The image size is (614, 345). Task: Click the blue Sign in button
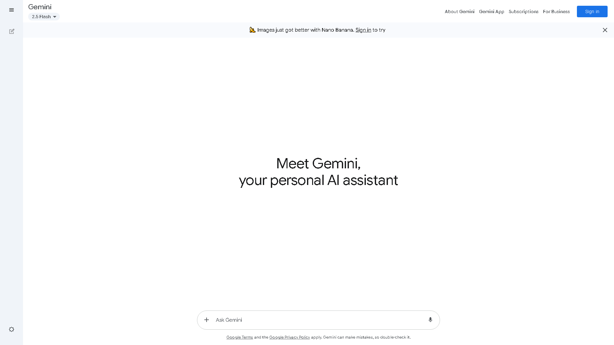click(592, 11)
